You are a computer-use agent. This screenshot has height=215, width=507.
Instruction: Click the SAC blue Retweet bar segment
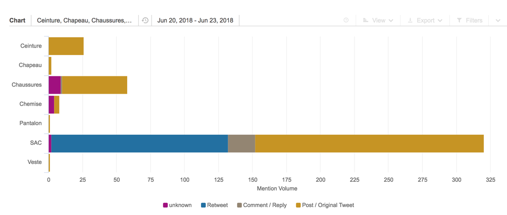coord(139,143)
